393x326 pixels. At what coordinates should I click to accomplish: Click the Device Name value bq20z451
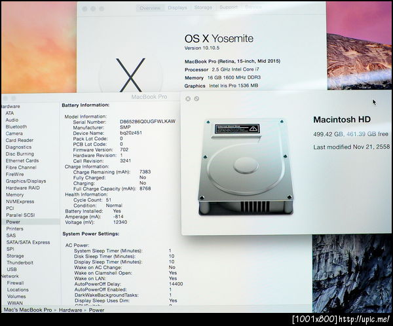131,133
